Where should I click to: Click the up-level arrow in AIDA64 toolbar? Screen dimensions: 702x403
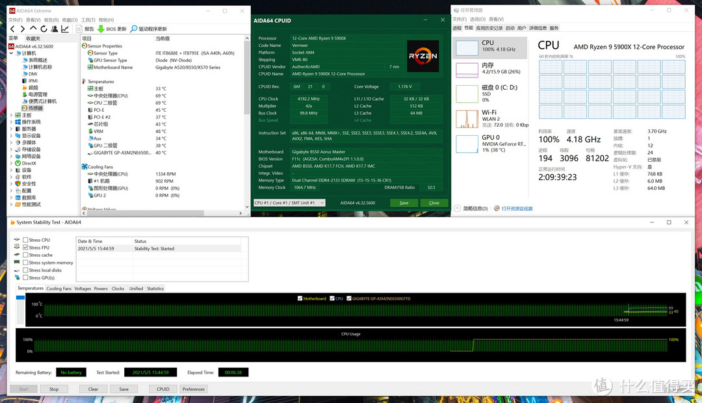[x=33, y=29]
